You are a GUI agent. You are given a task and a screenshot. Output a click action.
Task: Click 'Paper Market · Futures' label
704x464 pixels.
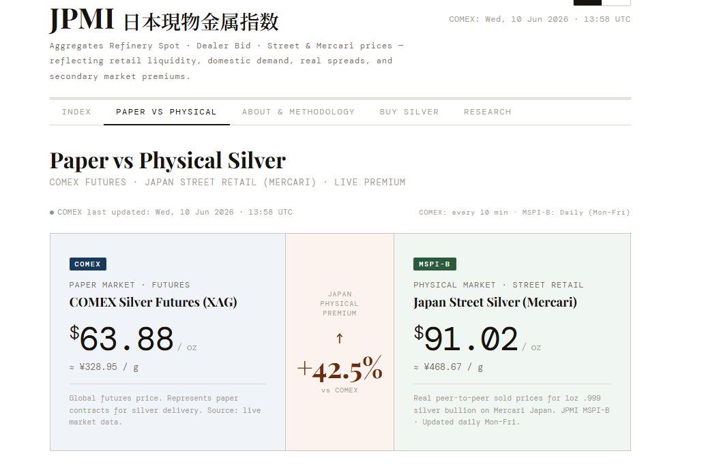point(130,285)
